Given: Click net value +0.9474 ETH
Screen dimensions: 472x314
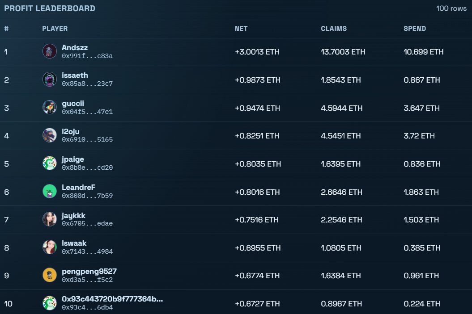Looking at the screenshot, I should coord(257,108).
